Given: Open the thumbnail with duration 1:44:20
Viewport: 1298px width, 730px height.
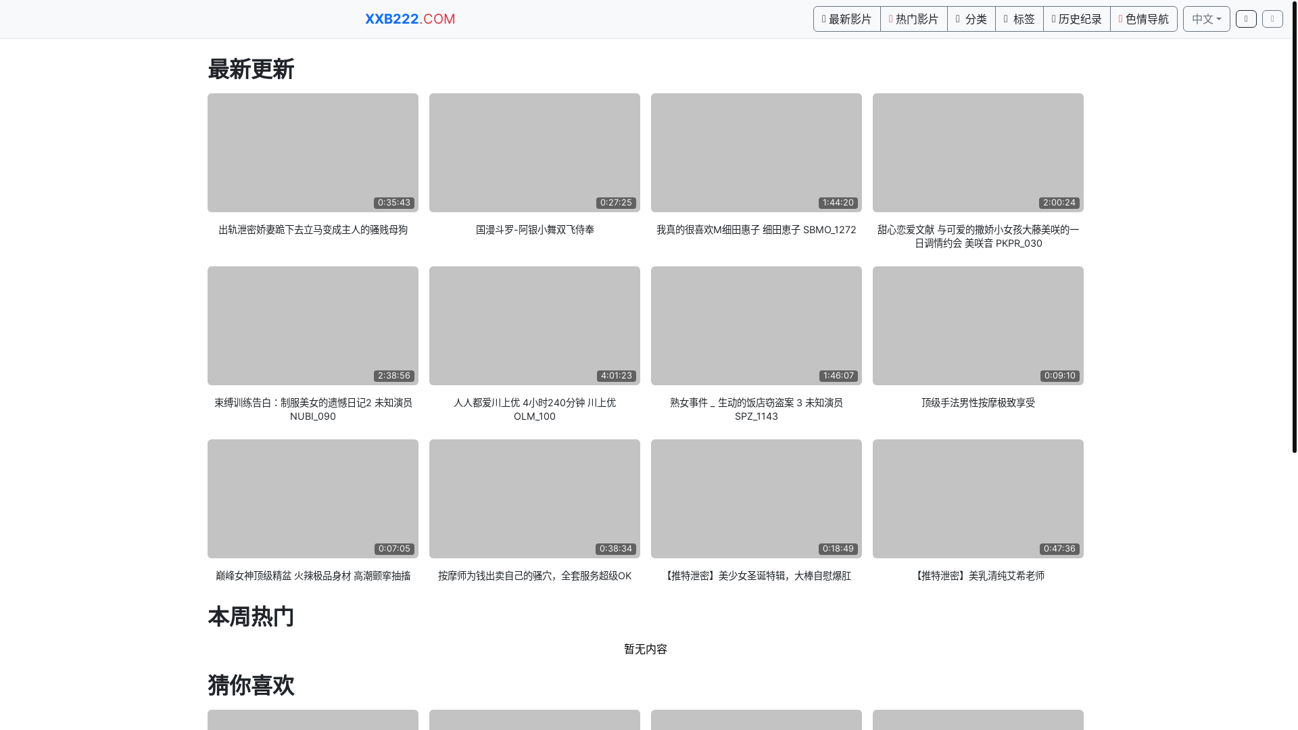Looking at the screenshot, I should point(756,153).
